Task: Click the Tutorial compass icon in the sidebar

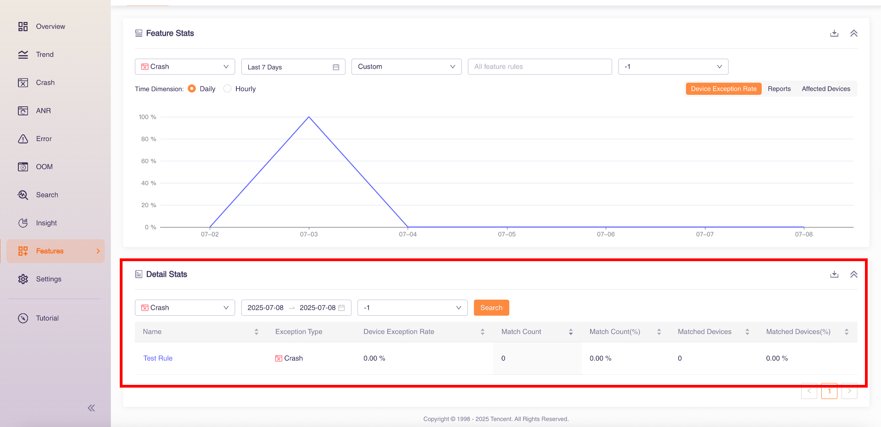Action: 23,318
